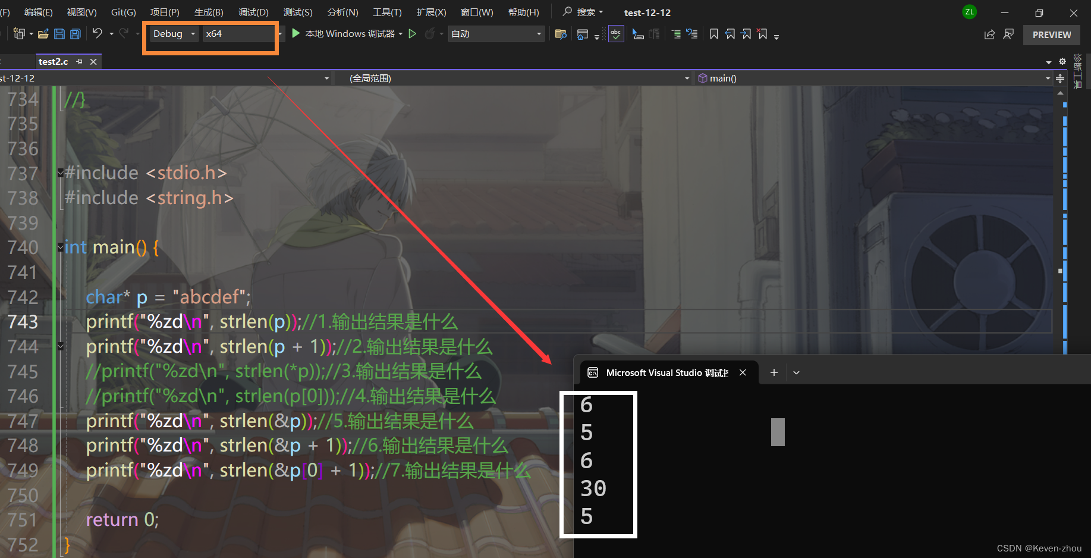Collapse the code region at line 744
Viewport: 1091px width, 558px height.
point(61,346)
